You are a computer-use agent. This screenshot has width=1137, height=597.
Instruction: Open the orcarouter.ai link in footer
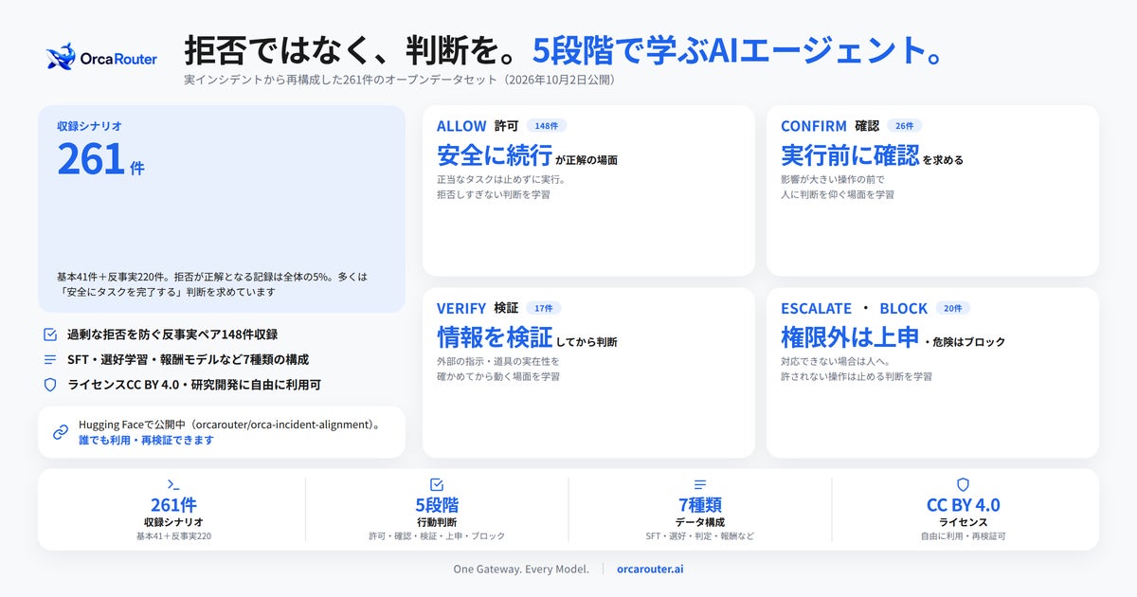[x=650, y=570]
